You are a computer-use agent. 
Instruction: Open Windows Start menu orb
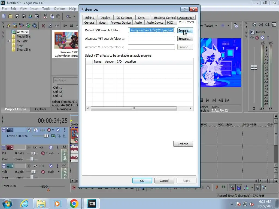7,204
